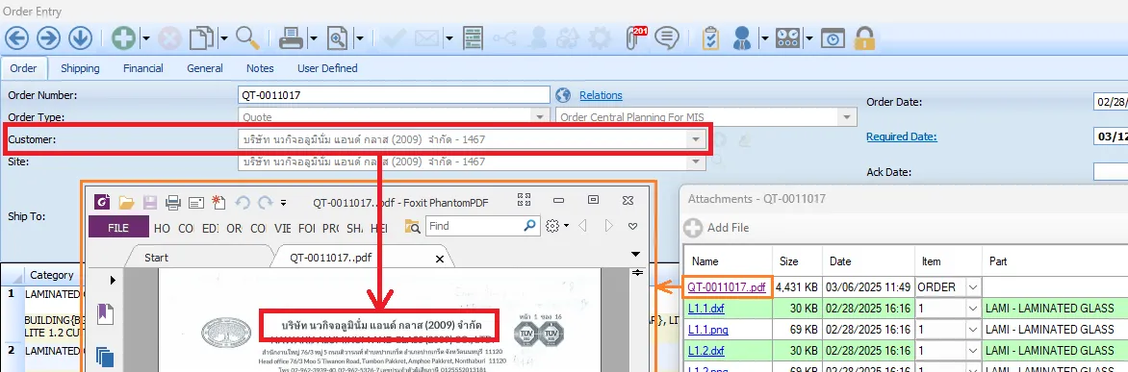This screenshot has width=1128, height=372.
Task: Open the speech bubble comments icon
Action: point(667,37)
